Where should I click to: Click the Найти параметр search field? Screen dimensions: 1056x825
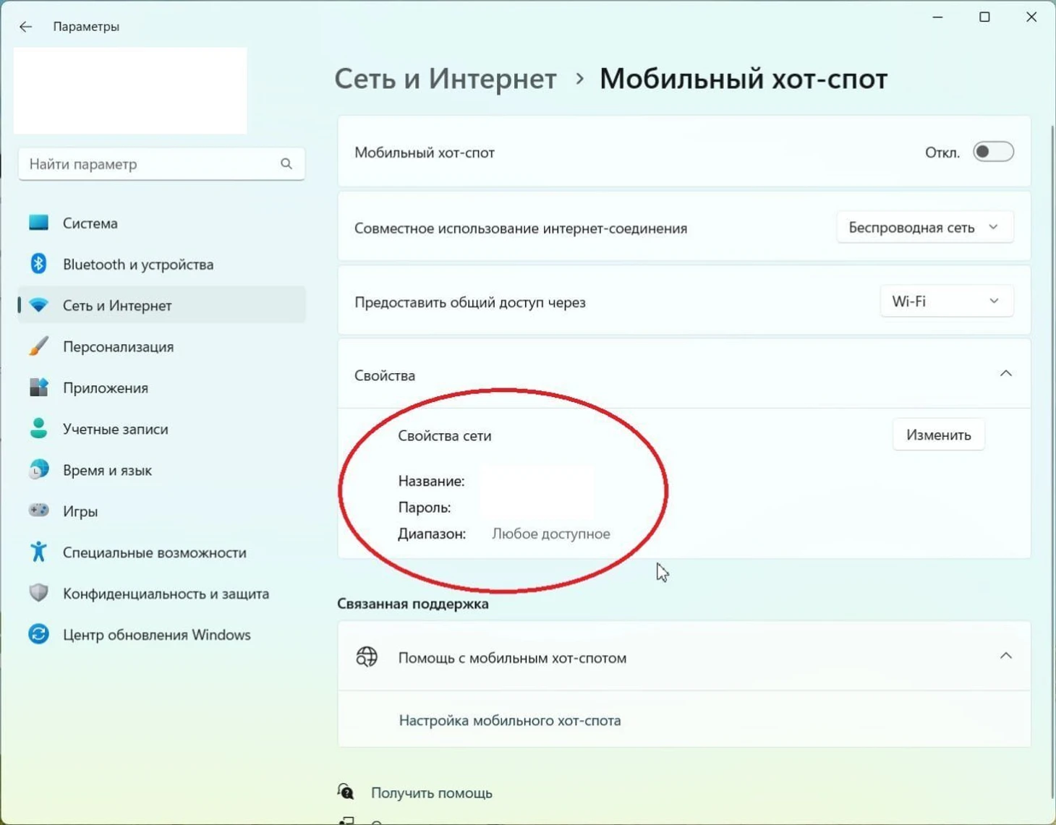pyautogui.click(x=161, y=164)
